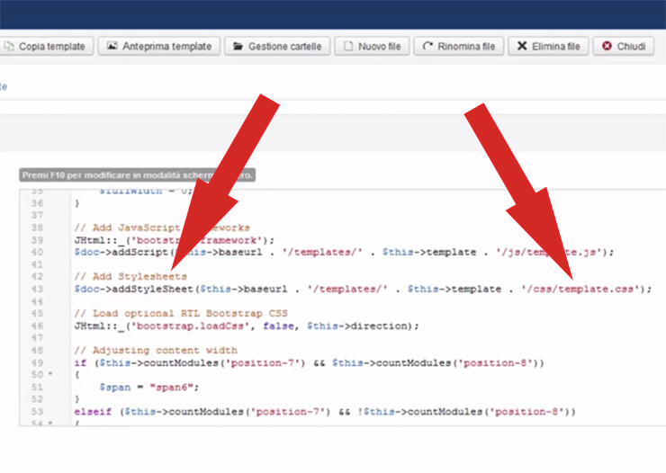Click '// Load optional RTL Bootstrap CSS' comment
The image size is (666, 473).
coord(181,314)
